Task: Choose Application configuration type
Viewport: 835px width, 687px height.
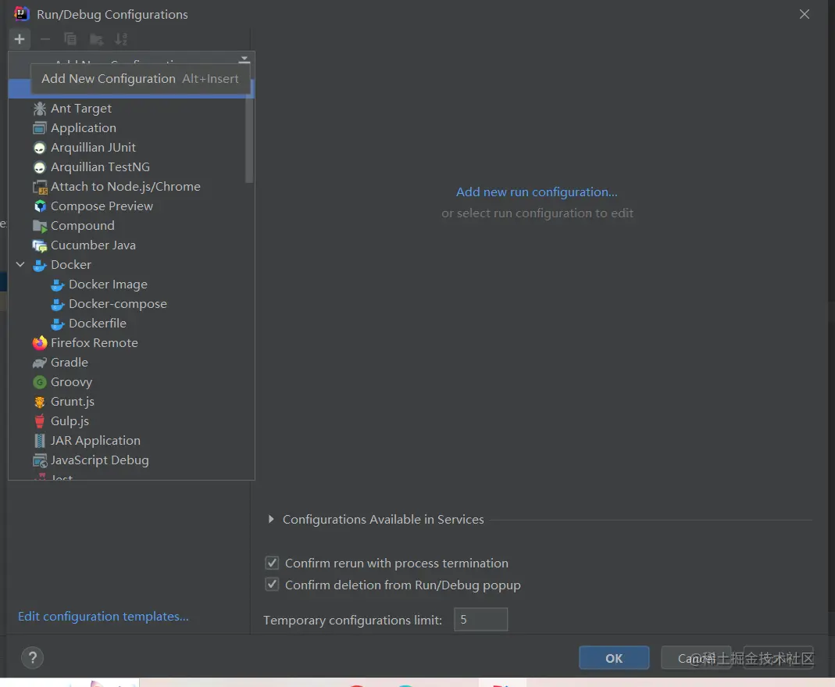Action: (x=84, y=128)
